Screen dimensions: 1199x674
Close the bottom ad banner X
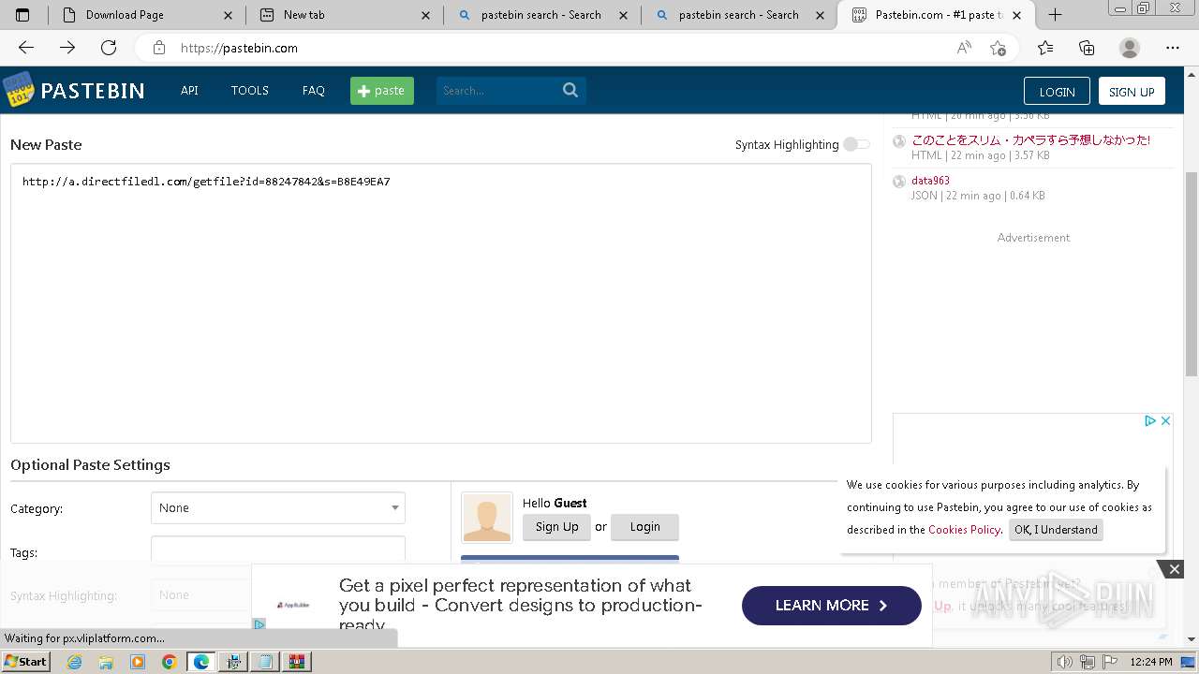coord(1174,568)
